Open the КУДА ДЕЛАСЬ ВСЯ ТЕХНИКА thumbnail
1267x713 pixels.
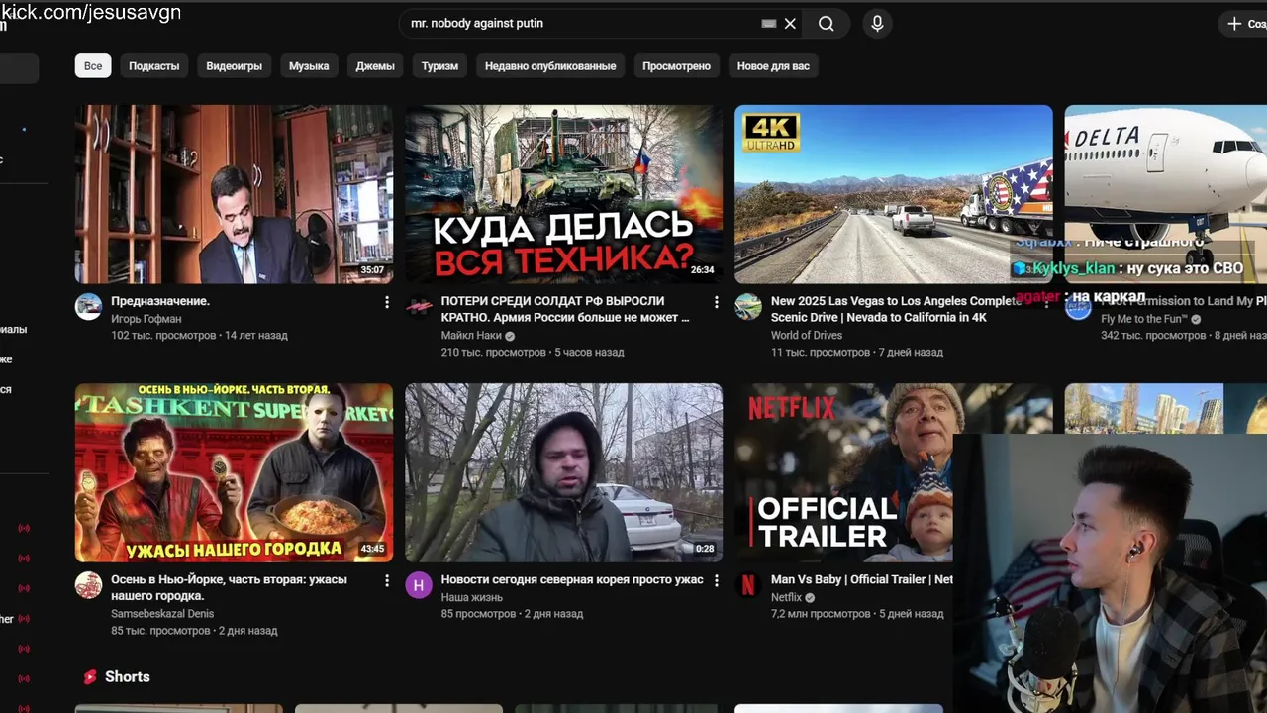(563, 194)
